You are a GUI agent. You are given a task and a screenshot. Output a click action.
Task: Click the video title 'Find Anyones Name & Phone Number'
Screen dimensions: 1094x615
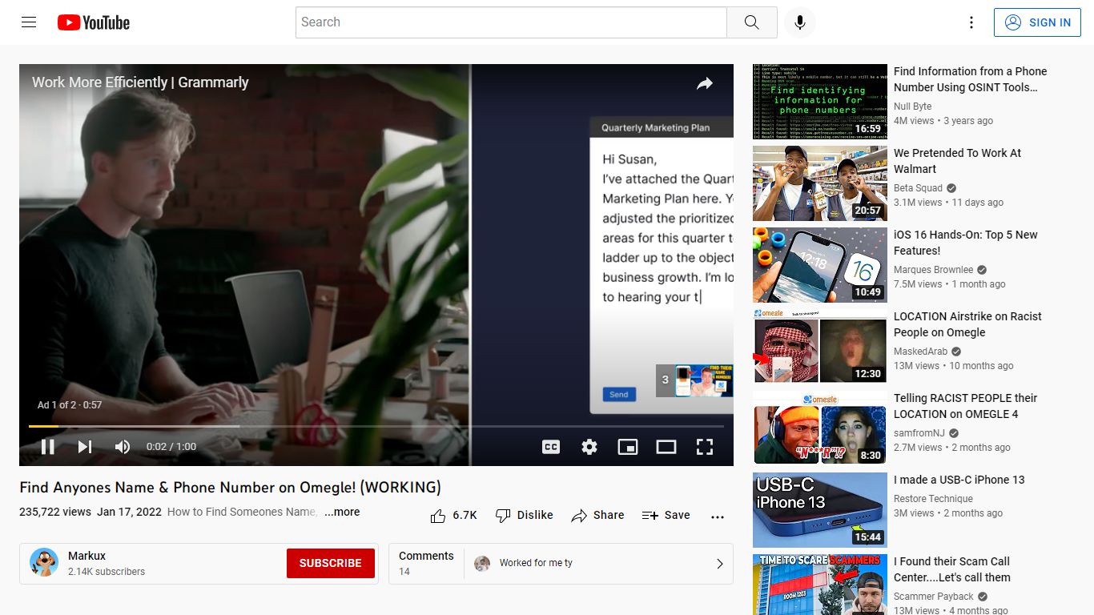tap(231, 488)
